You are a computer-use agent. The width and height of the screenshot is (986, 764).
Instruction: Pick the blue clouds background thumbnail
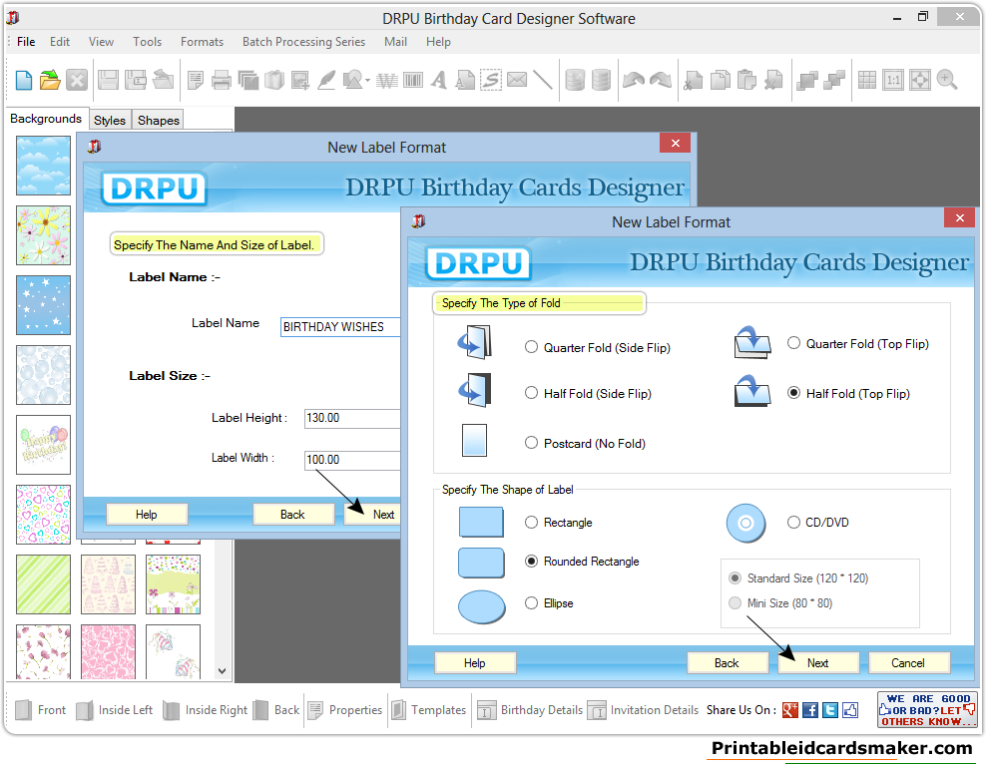pos(43,166)
